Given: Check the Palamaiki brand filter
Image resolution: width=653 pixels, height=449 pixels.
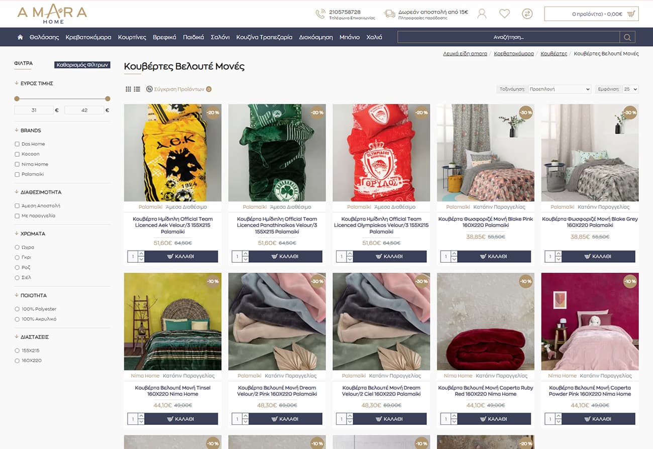Looking at the screenshot, I should tap(17, 174).
